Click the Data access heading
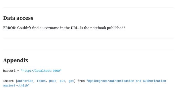This screenshot has height=110, width=177. [18, 18]
